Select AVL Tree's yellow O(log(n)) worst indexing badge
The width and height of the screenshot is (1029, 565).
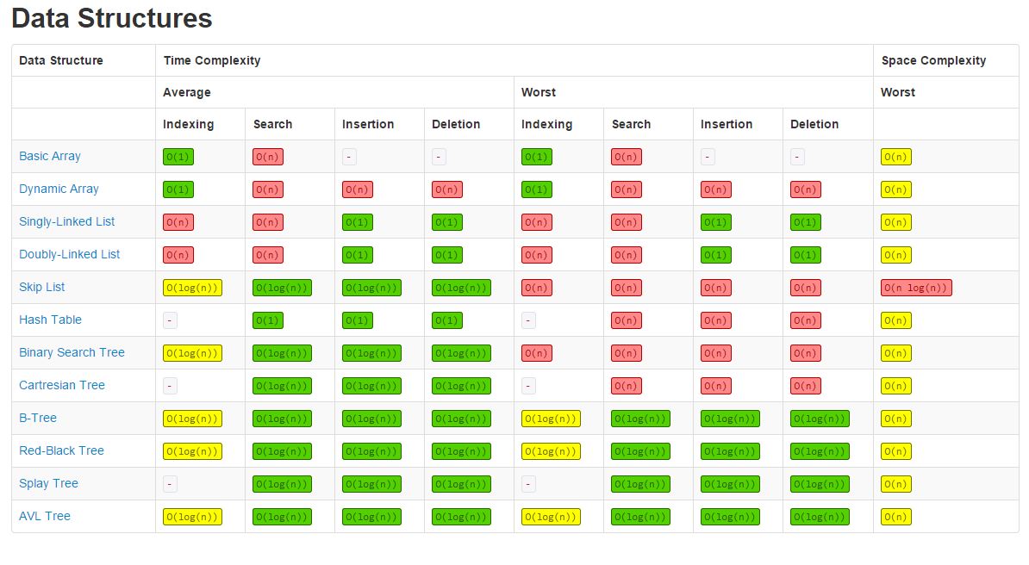click(x=551, y=516)
